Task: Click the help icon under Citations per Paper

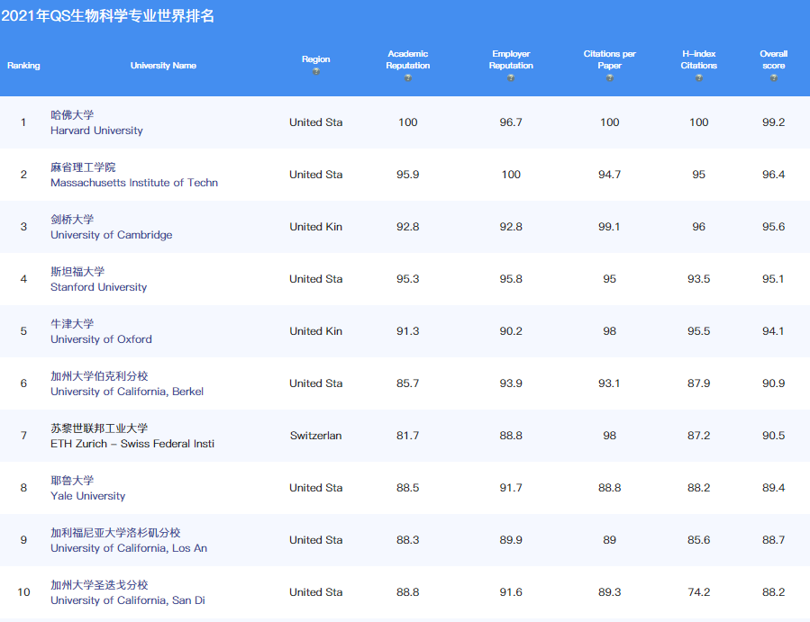Action: 610,78
